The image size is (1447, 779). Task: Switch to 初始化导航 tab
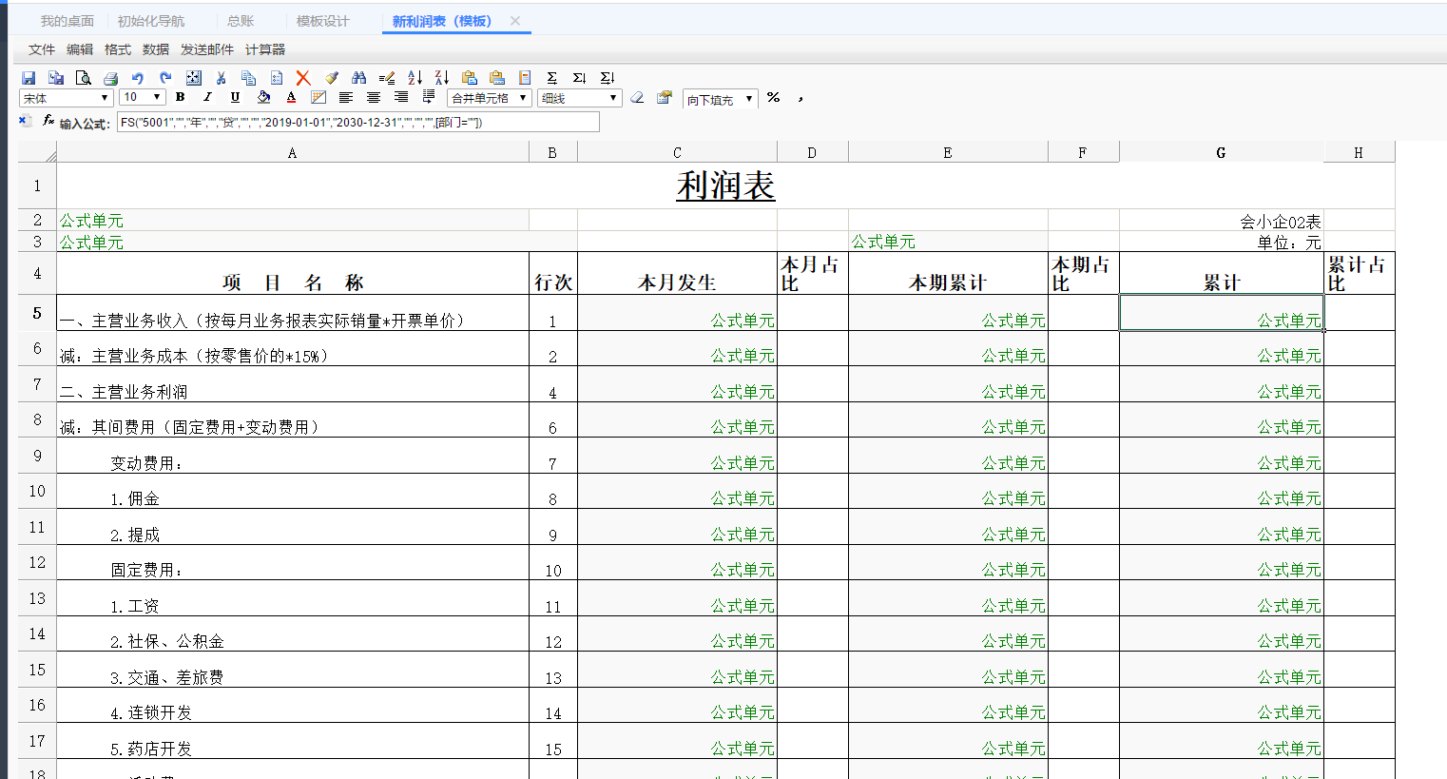pyautogui.click(x=151, y=21)
